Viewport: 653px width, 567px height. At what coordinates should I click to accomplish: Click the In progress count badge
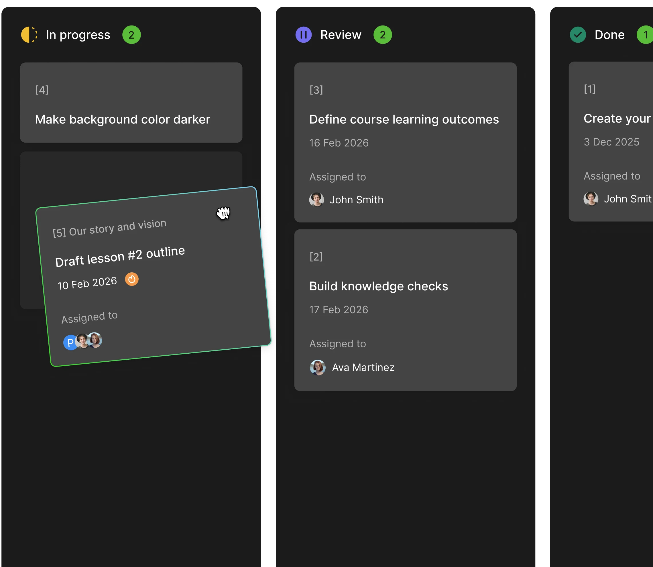pyautogui.click(x=131, y=35)
